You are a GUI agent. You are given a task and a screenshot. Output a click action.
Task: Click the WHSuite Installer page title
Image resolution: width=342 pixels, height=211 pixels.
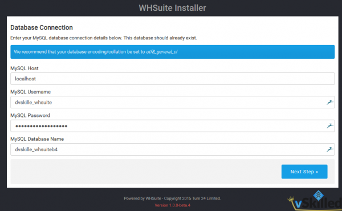tap(172, 8)
